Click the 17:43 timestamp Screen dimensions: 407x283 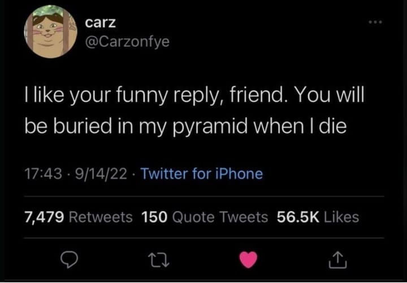44,174
